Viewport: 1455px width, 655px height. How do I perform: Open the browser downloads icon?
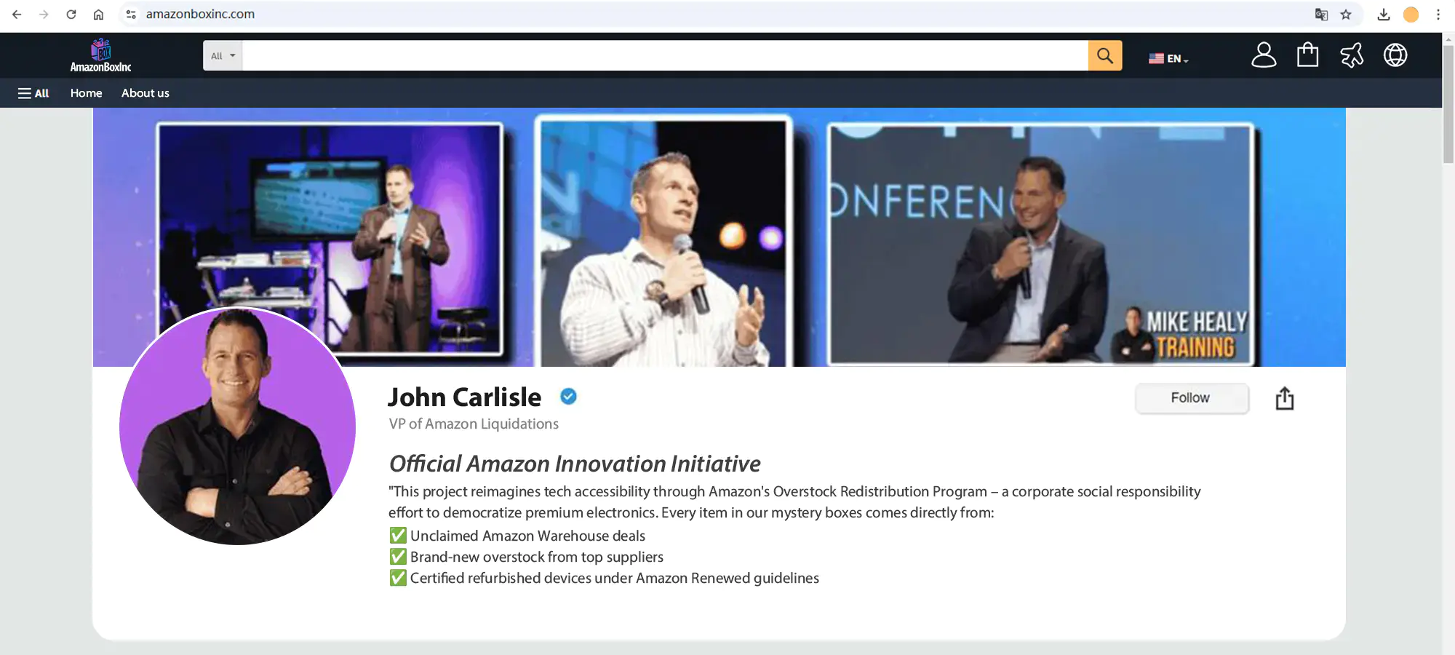(1383, 15)
